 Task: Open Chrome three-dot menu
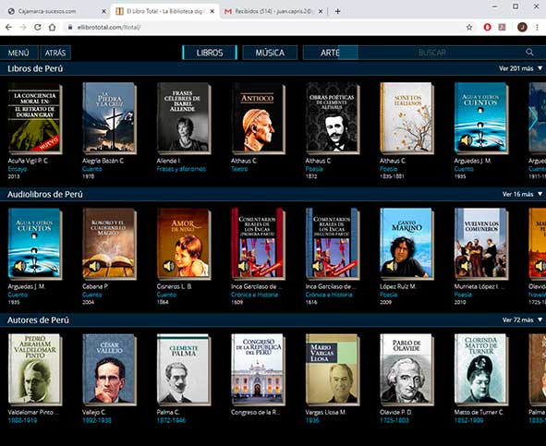(538, 27)
